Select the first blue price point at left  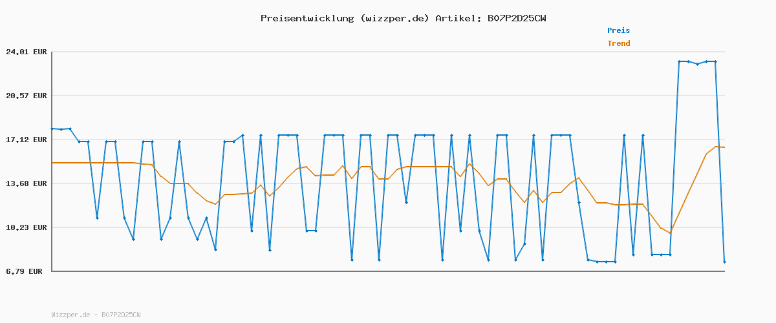click(x=52, y=129)
